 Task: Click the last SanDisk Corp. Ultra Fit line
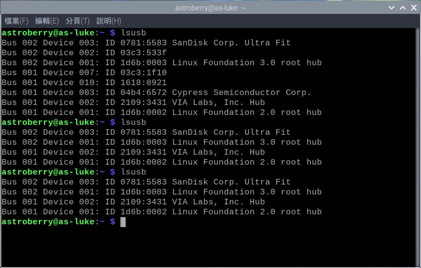pos(146,182)
